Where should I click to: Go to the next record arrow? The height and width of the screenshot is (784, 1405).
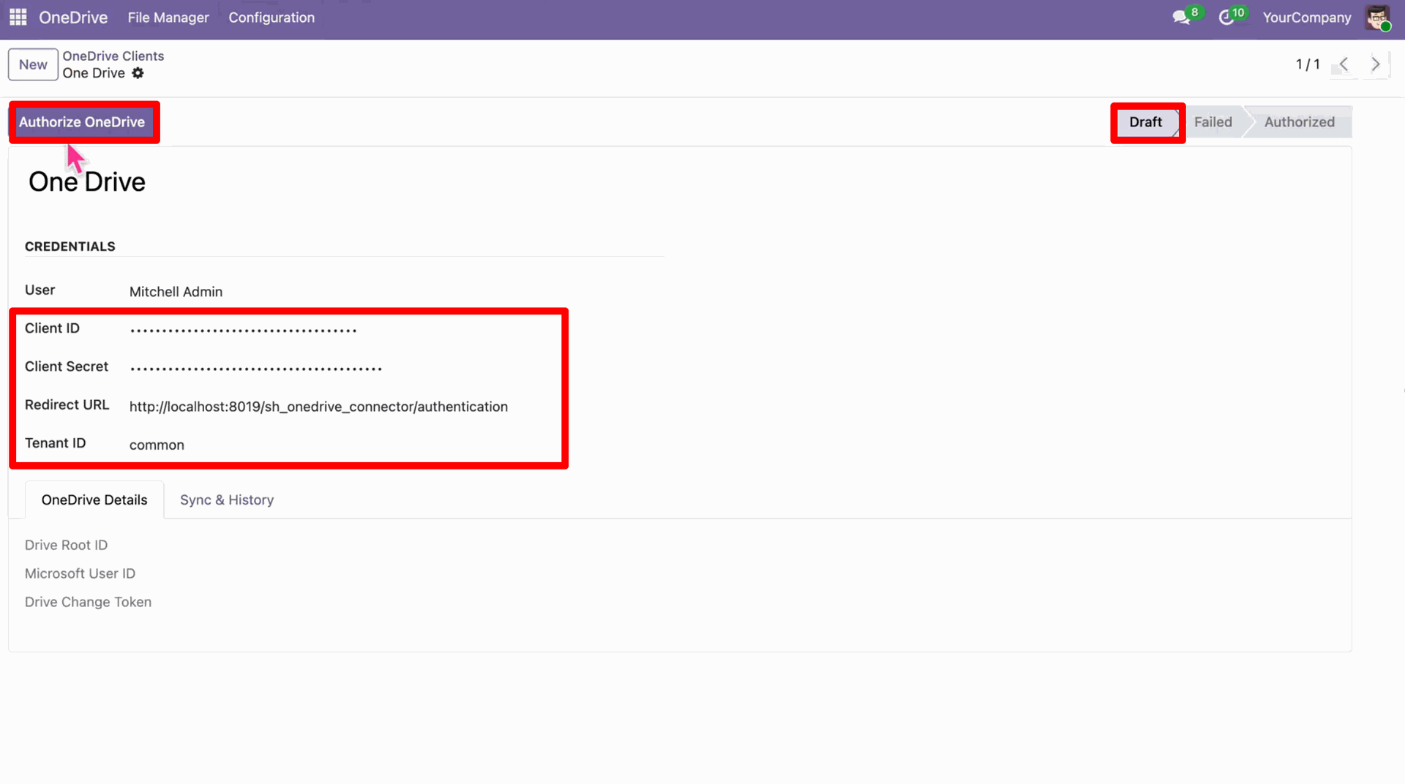point(1376,64)
